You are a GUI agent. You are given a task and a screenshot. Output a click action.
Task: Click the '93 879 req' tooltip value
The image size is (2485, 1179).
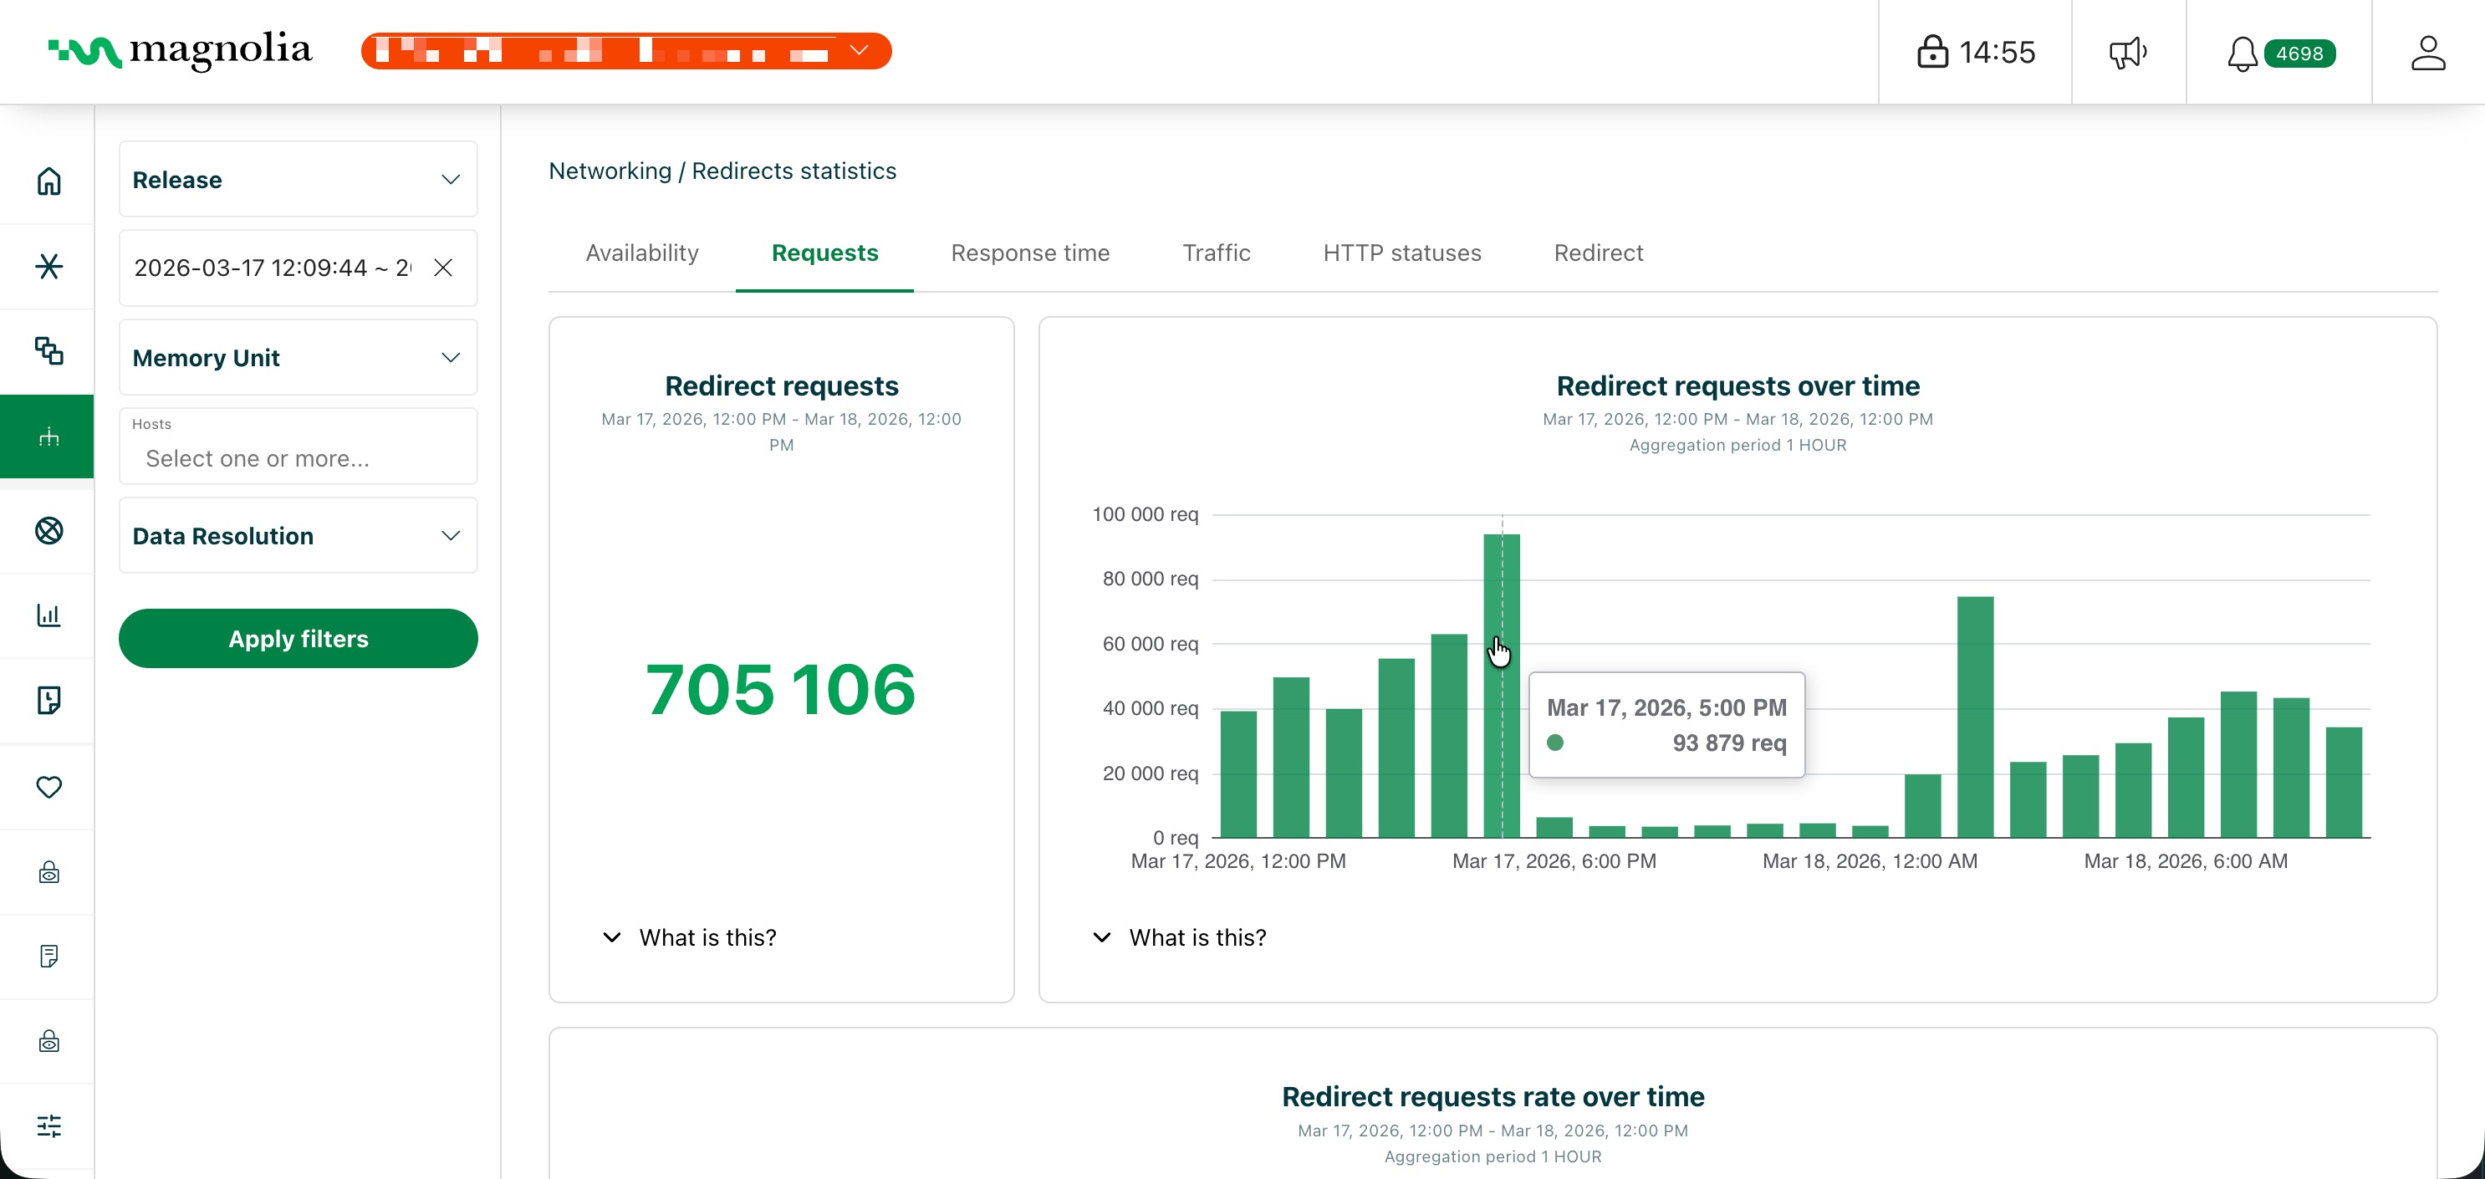click(1728, 743)
